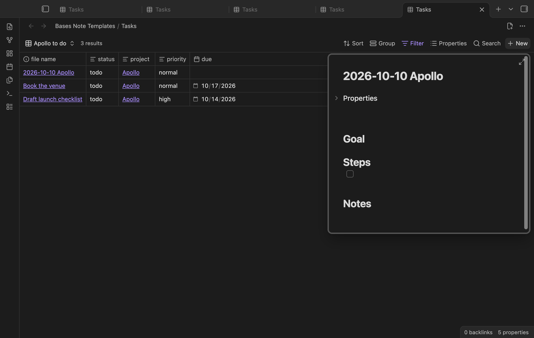
Task: Open bottom ribbon list icon
Action: click(x=9, y=107)
